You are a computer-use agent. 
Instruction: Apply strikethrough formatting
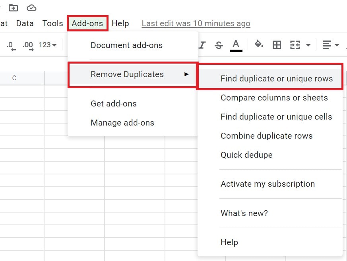coord(219,45)
